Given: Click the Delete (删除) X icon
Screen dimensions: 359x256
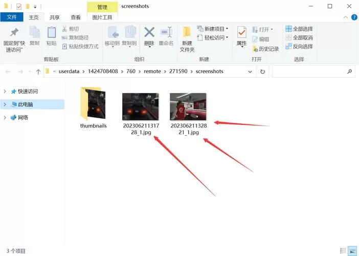Looking at the screenshot, I should (x=149, y=32).
